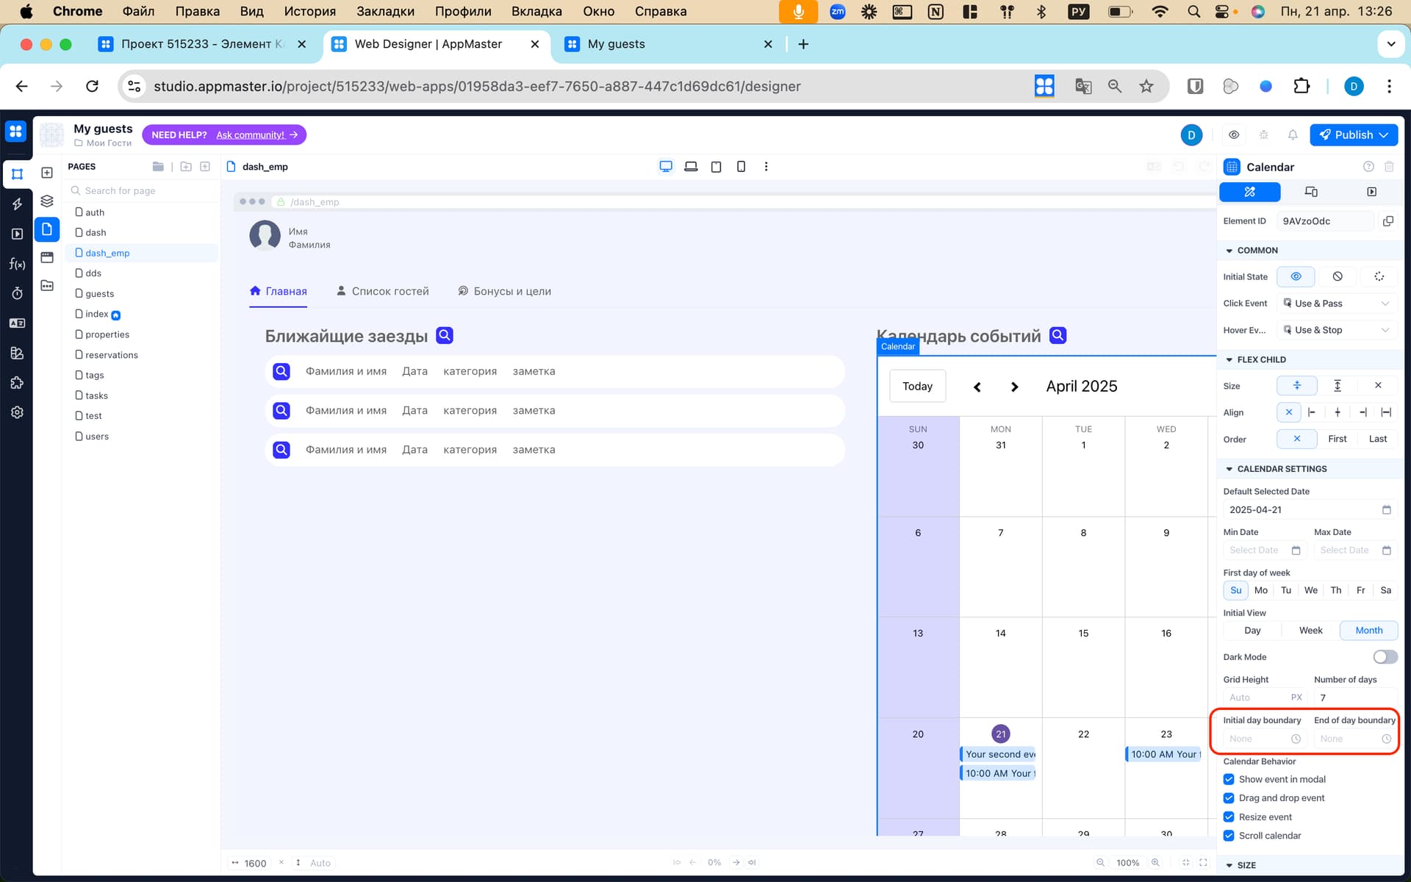Uncheck Show event in modal
The height and width of the screenshot is (882, 1411).
click(x=1229, y=779)
